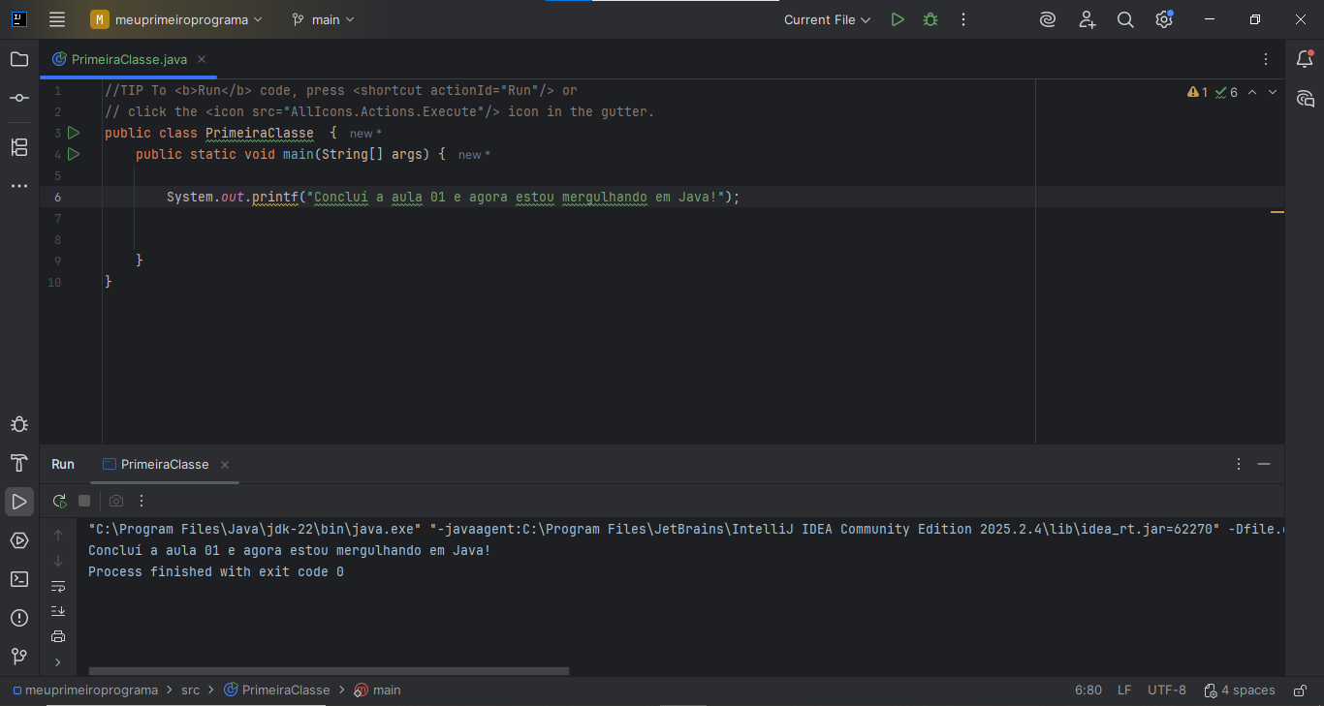Open the Git tool window icon
Image resolution: width=1324 pixels, height=706 pixels.
(19, 657)
